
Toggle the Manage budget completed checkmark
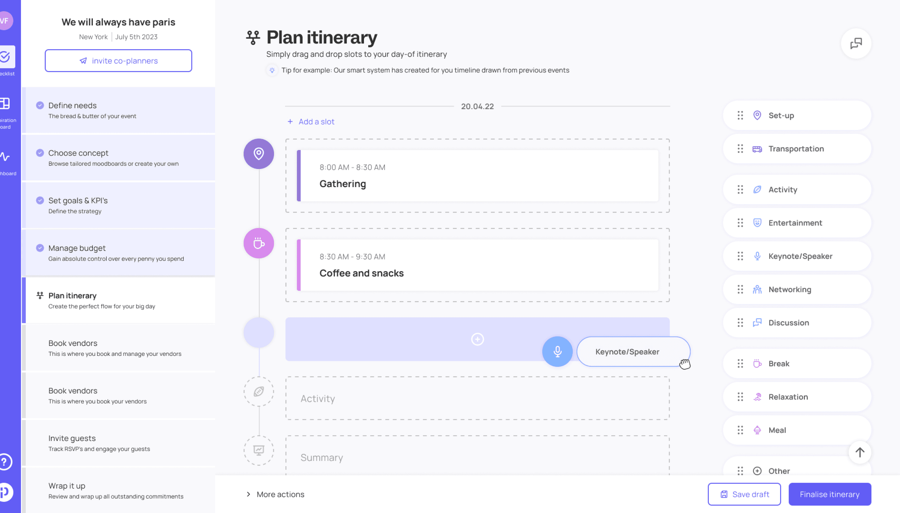click(40, 248)
